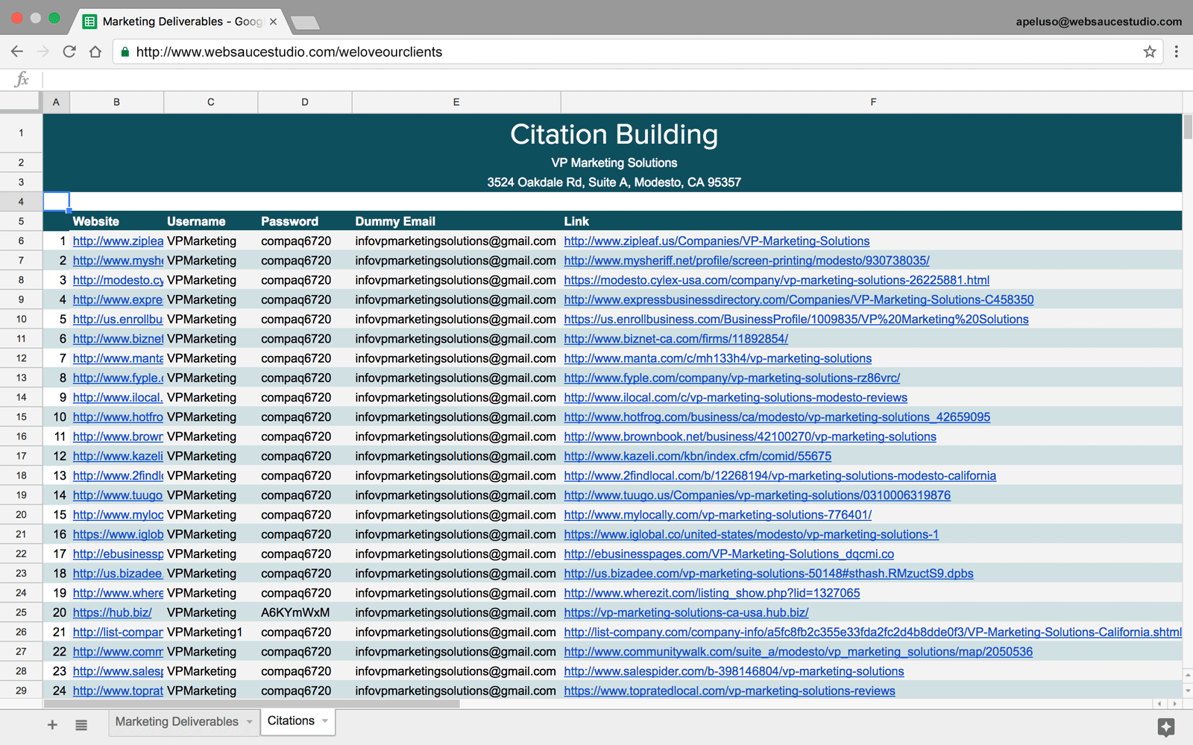The width and height of the screenshot is (1193, 745).
Task: Open the vp-marketing-solutions-ca-usa.hub.biz link
Action: coord(686,612)
